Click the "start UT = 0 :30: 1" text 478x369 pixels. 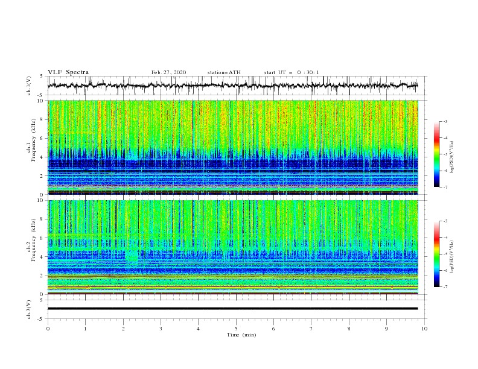point(292,72)
